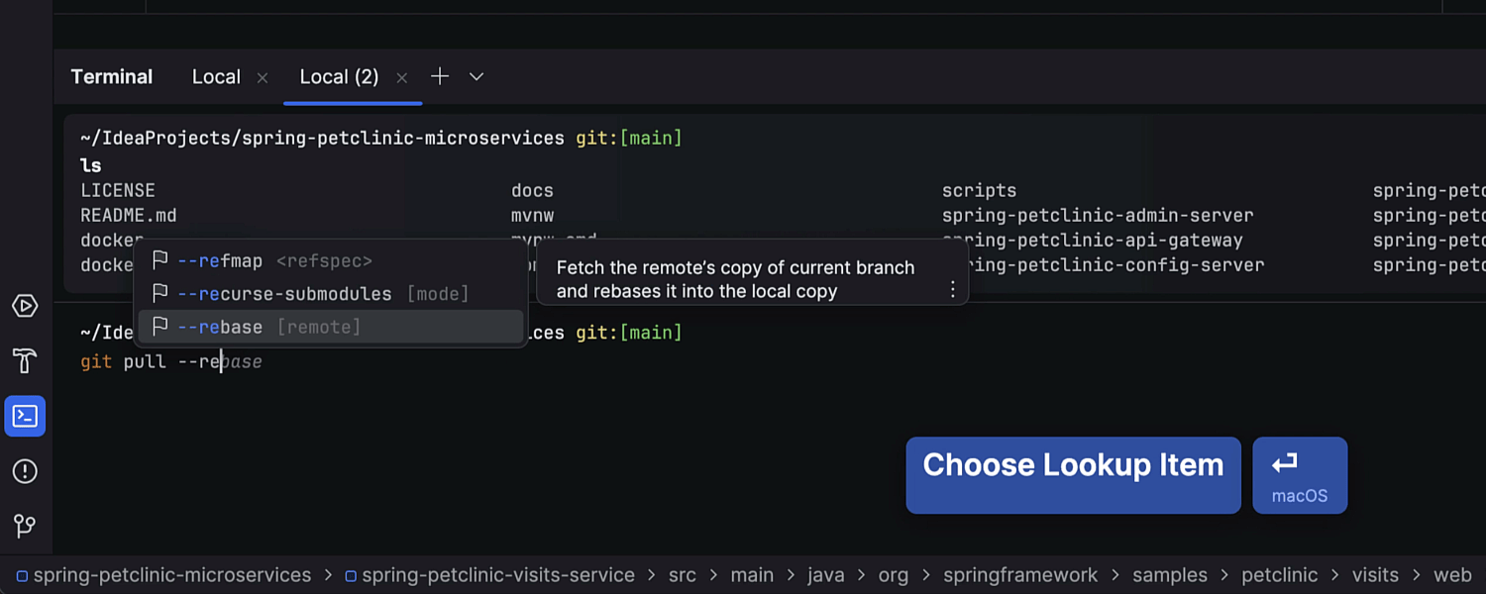Open the Problems tool window icon
1486x594 pixels.
pyautogui.click(x=25, y=471)
